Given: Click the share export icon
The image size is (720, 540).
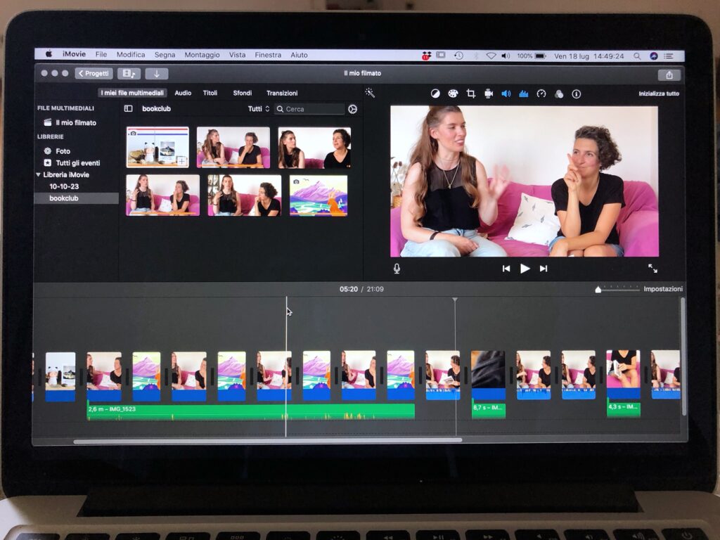Looking at the screenshot, I should click(x=669, y=75).
